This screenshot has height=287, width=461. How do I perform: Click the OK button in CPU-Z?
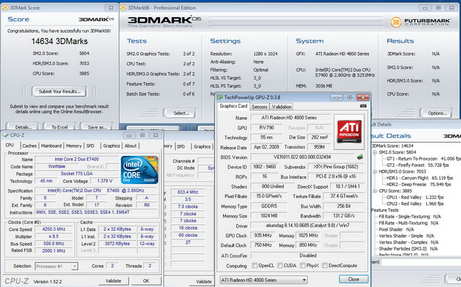click(146, 281)
